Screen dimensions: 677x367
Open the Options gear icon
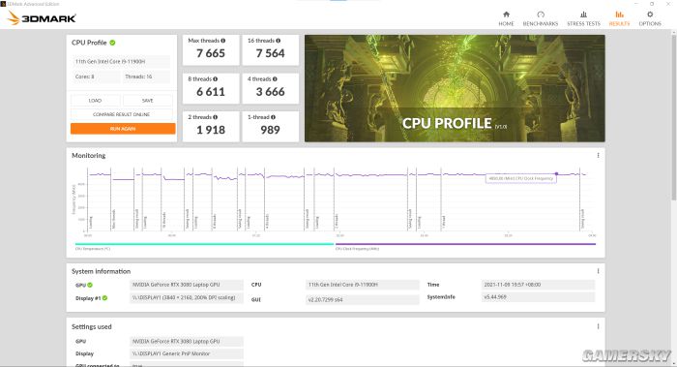(650, 15)
